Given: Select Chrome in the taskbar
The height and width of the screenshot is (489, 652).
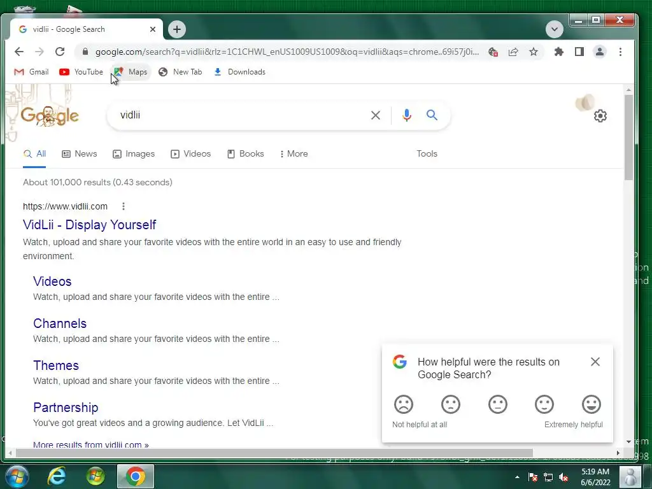Looking at the screenshot, I should pos(136,476).
